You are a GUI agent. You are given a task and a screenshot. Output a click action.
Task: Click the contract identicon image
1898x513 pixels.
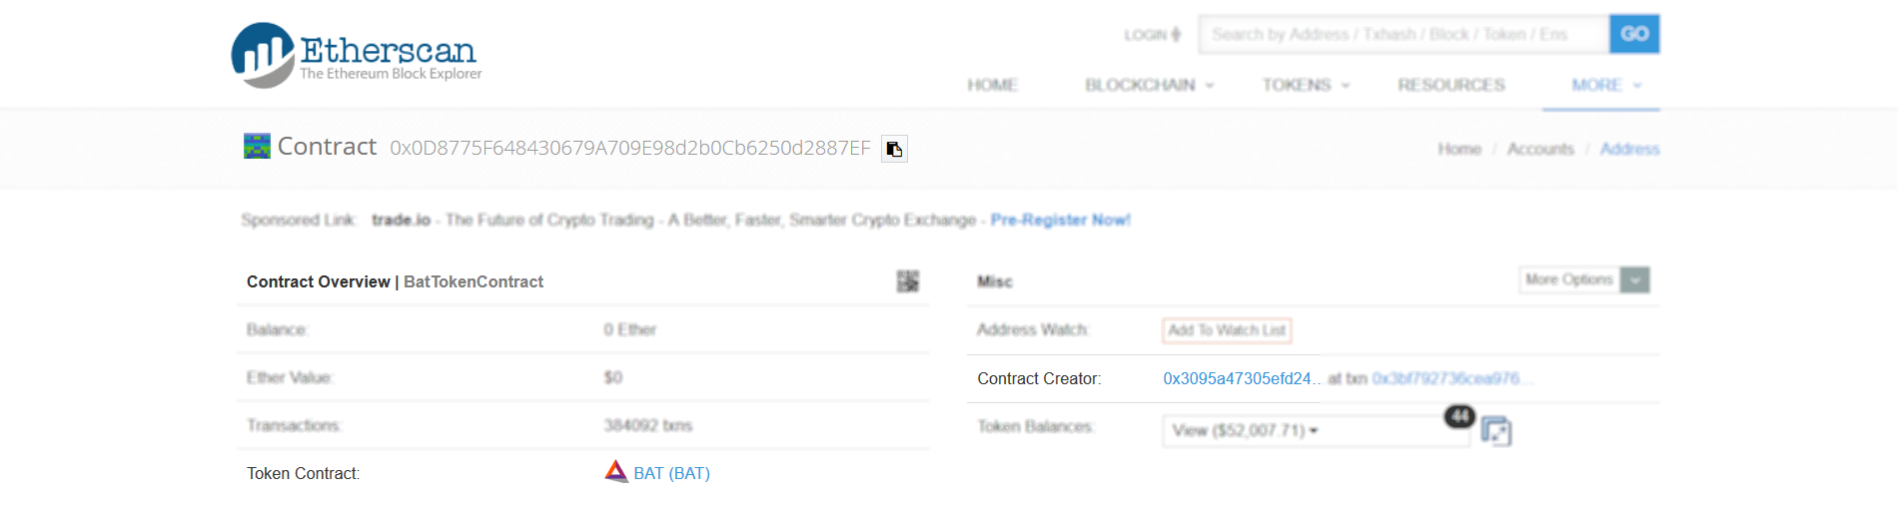coord(257,147)
